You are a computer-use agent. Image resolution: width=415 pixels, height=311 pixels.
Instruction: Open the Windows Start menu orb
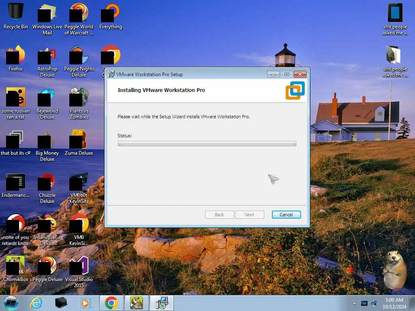coord(11,303)
